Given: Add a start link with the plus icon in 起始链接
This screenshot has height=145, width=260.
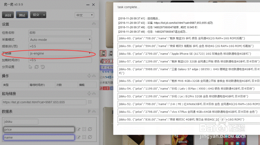Looking at the screenshot, I should click(x=89, y=93).
